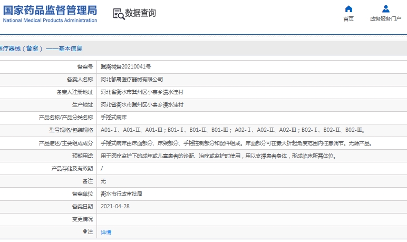The height and width of the screenshot is (242, 407).
Task: Select the value 冀衡械备20210041号
Action: 126,67
